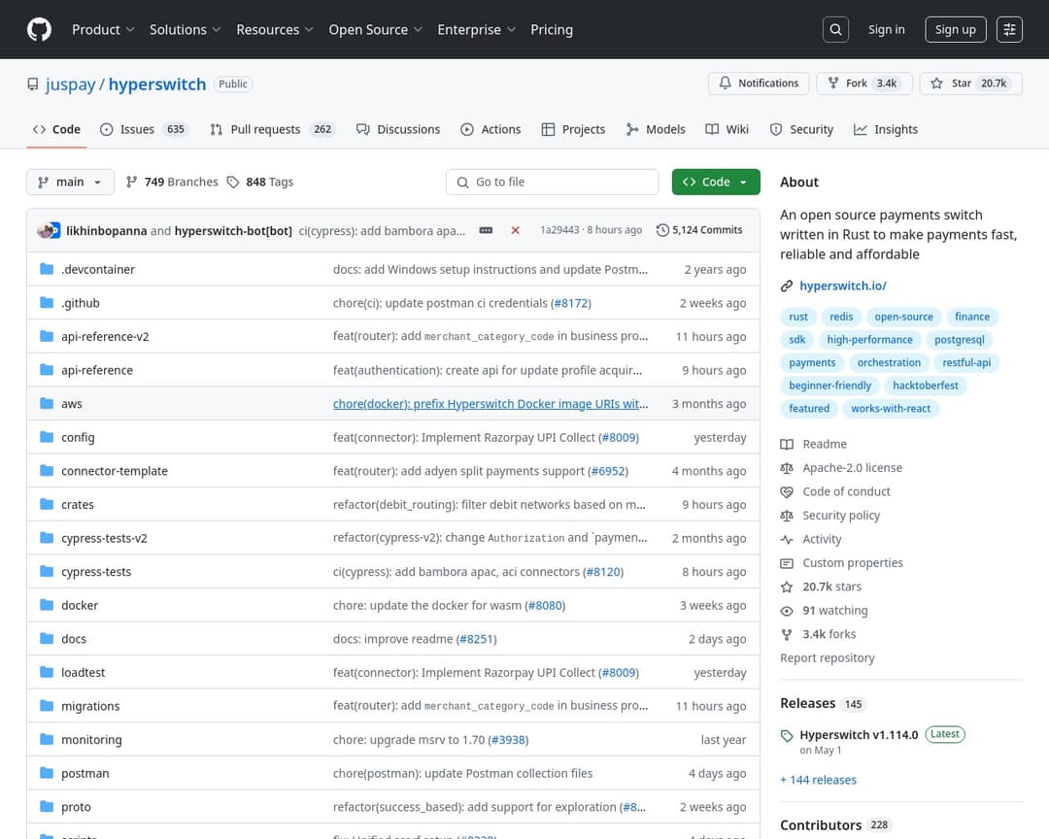Switch to the Actions tab
This screenshot has height=839, width=1049.
pos(491,129)
